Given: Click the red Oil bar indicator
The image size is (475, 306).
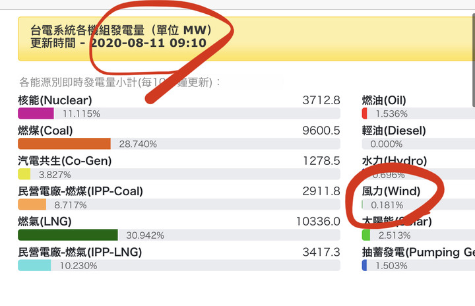Looking at the screenshot, I should pos(364,113).
